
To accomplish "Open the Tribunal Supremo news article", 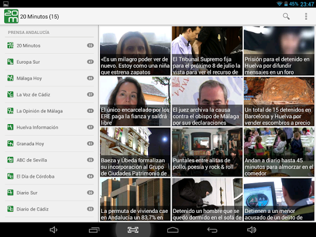I will (x=207, y=51).
